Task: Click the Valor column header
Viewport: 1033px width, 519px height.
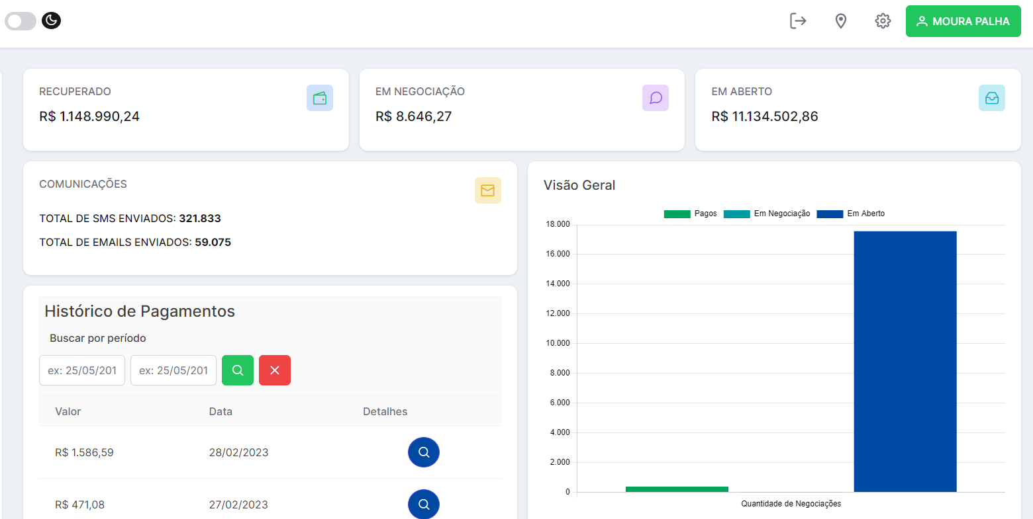Action: [x=68, y=411]
